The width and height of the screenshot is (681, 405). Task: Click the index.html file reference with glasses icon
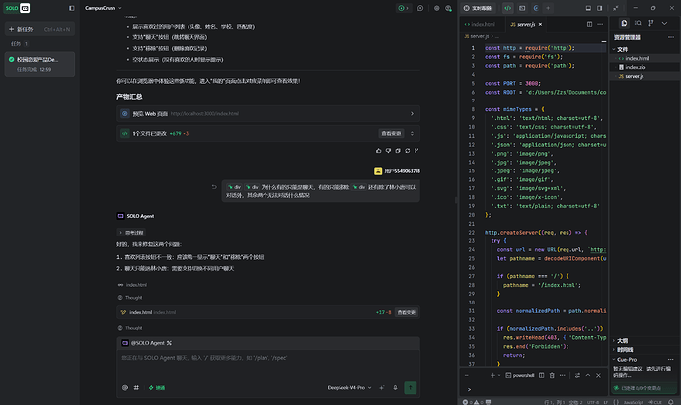(132, 285)
